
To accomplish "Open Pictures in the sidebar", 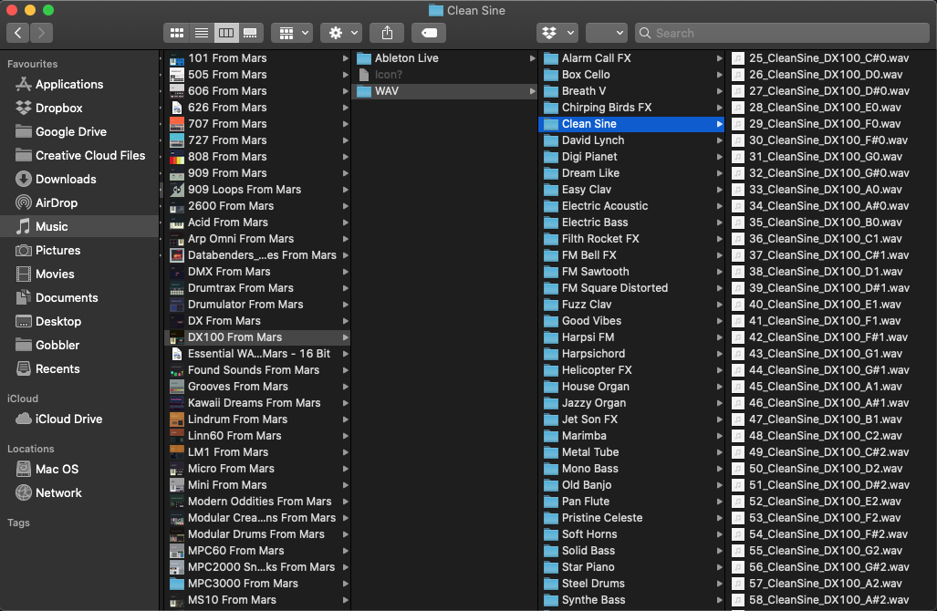I will (80, 250).
